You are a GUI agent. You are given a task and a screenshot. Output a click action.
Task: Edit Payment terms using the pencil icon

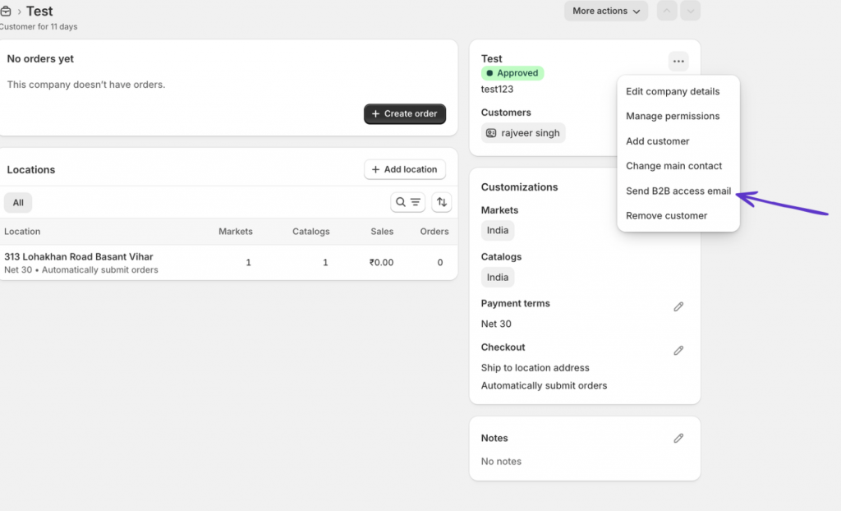[x=678, y=306]
